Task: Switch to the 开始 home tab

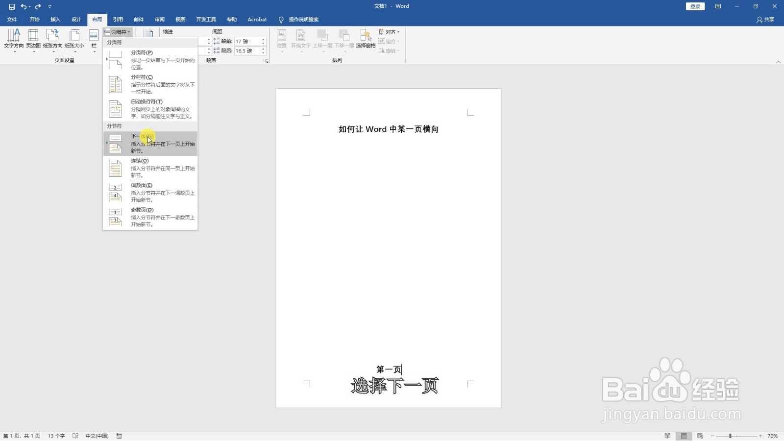Action: pyautogui.click(x=34, y=20)
